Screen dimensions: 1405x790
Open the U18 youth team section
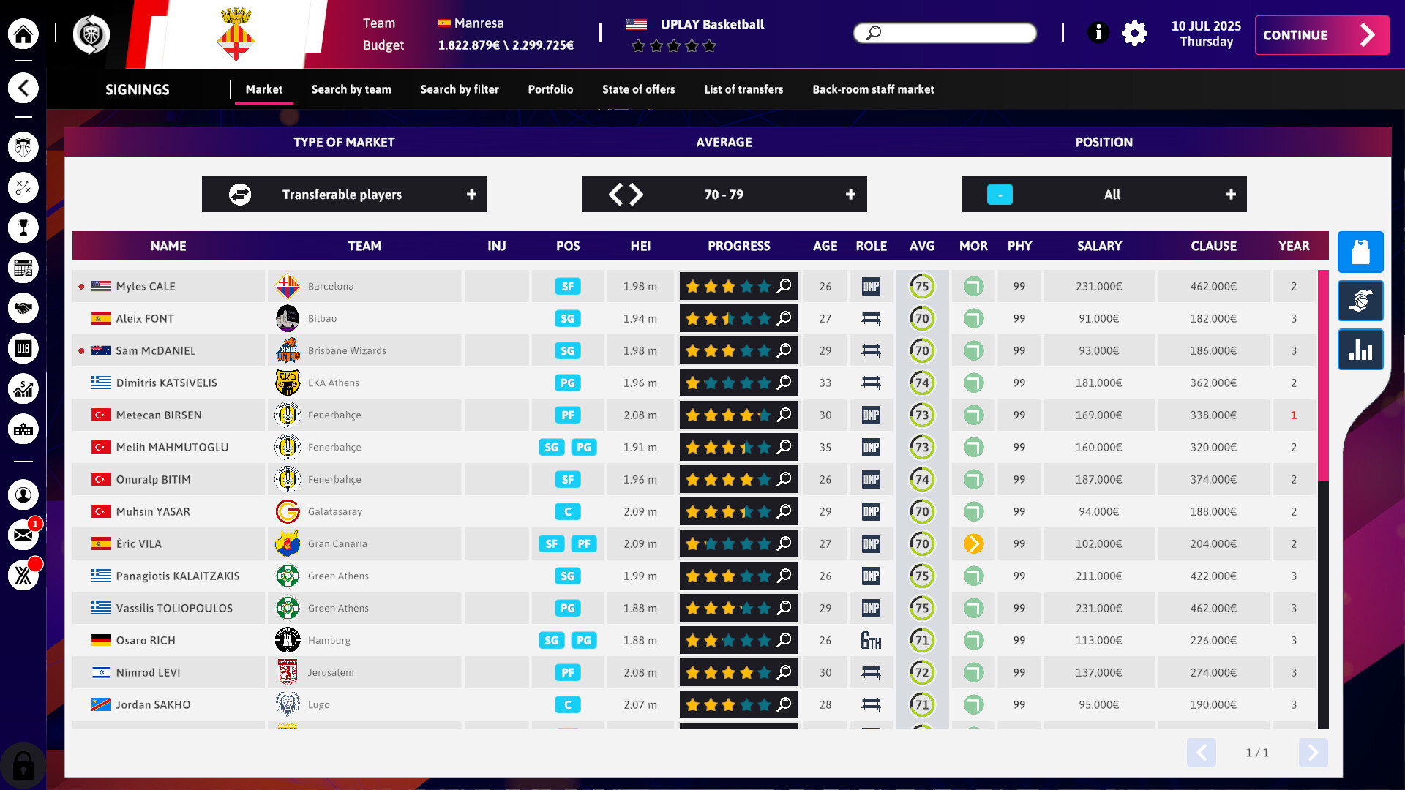tap(23, 348)
